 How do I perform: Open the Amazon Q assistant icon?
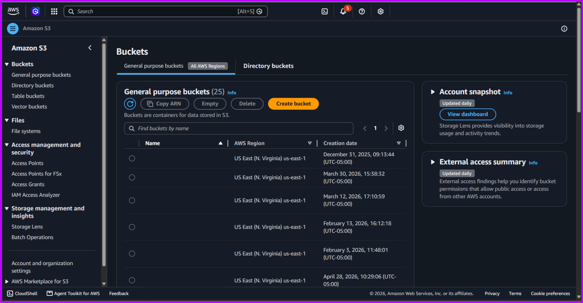(x=35, y=11)
